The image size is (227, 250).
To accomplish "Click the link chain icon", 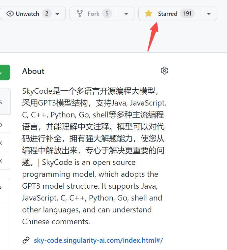I will point(26,240).
